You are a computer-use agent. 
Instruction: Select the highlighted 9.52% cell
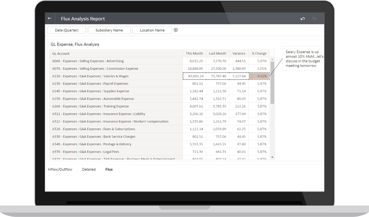click(259, 76)
